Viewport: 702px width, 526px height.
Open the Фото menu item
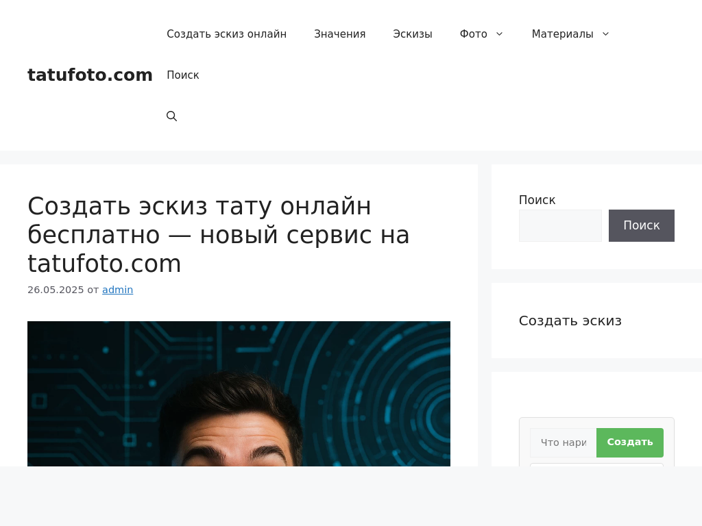473,34
